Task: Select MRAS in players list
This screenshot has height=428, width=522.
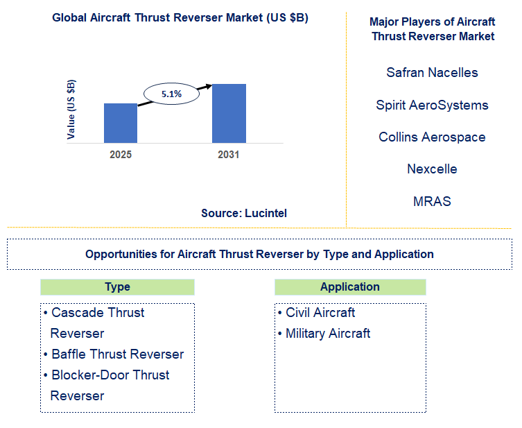Action: tap(432, 201)
